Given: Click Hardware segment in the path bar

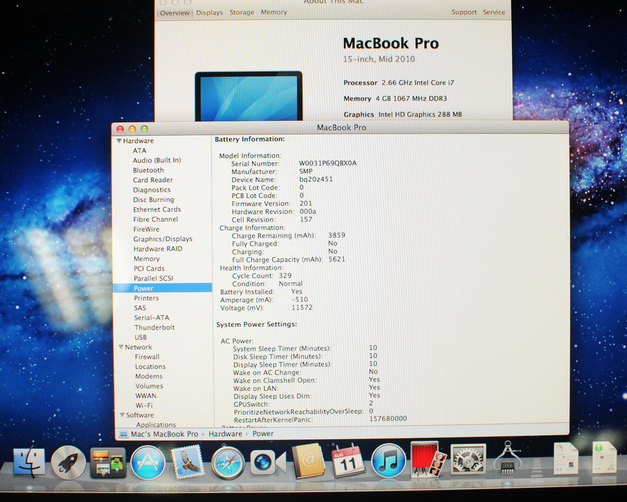Looking at the screenshot, I should (x=225, y=433).
